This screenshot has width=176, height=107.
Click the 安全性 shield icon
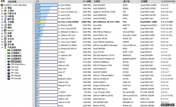pos(5,39)
